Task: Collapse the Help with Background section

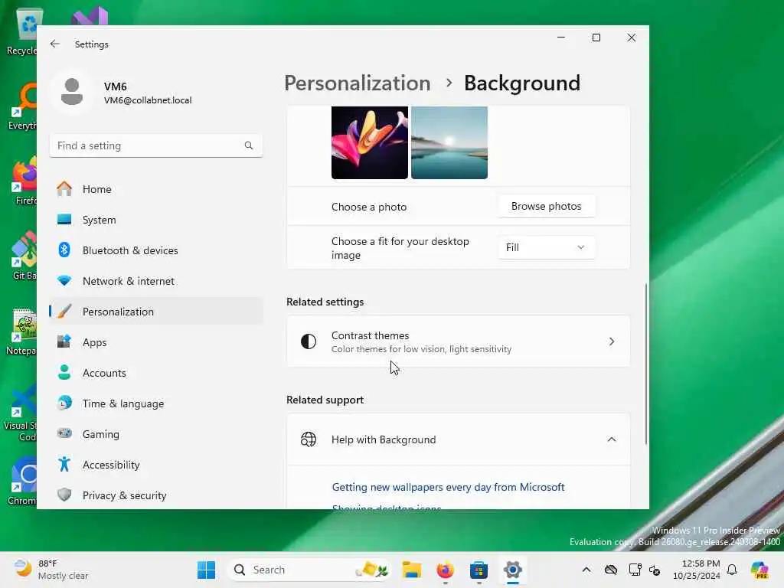Action: pyautogui.click(x=611, y=439)
